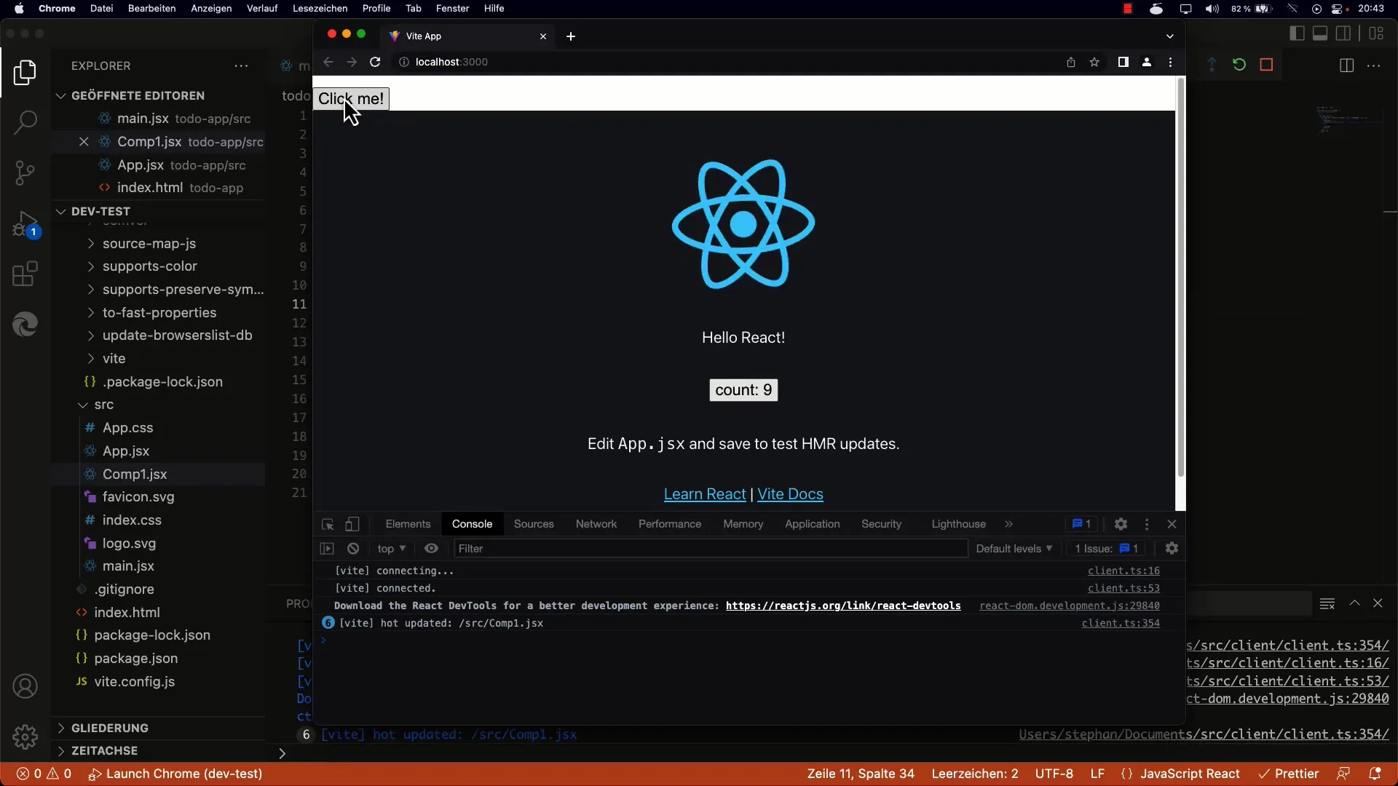Select the Console devtools tab
Viewport: 1398px width, 786px height.
pyautogui.click(x=471, y=523)
